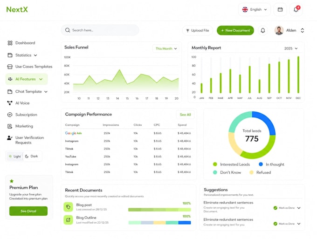Switch to Dark theme

click(32, 156)
